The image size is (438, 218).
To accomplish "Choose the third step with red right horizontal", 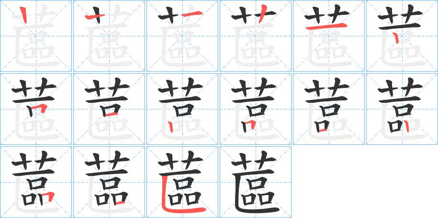I will tap(182, 36).
